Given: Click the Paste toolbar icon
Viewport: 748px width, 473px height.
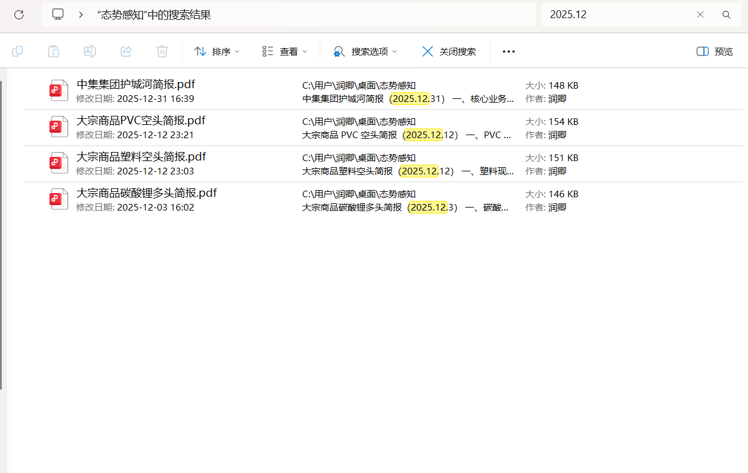Looking at the screenshot, I should click(54, 51).
